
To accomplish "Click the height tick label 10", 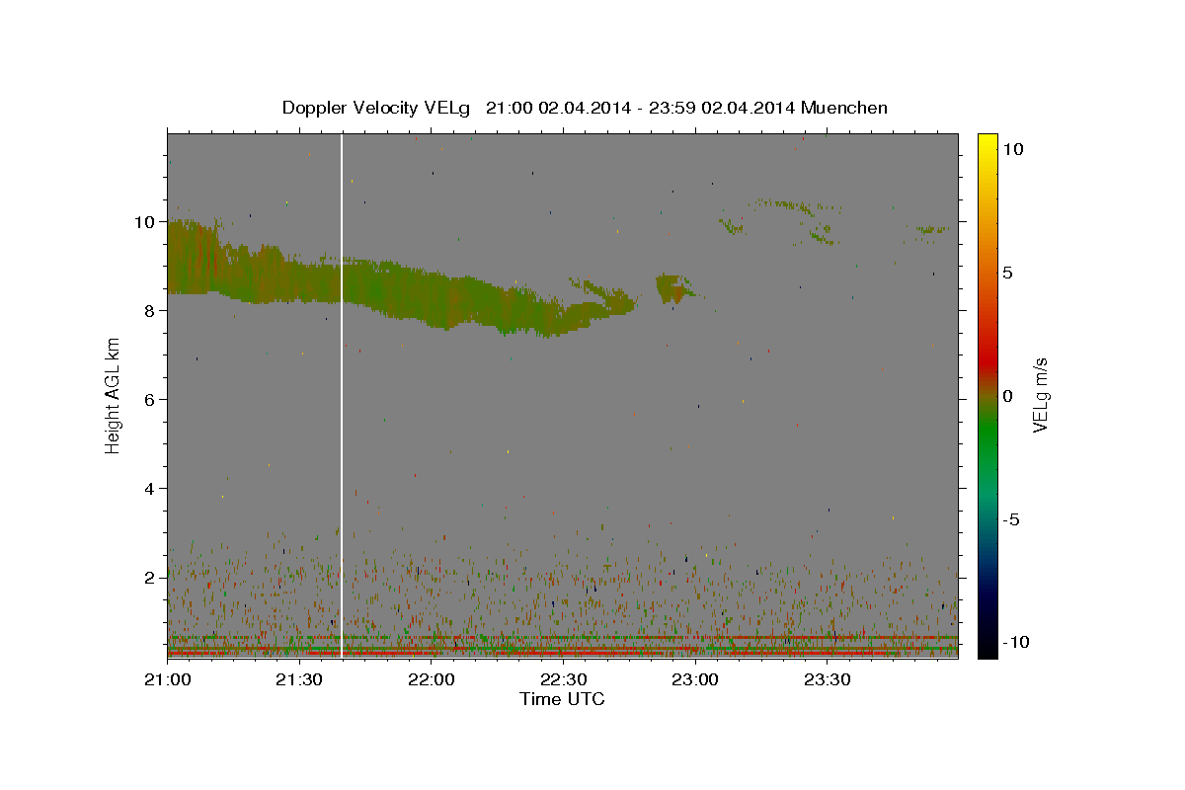I will (146, 222).
